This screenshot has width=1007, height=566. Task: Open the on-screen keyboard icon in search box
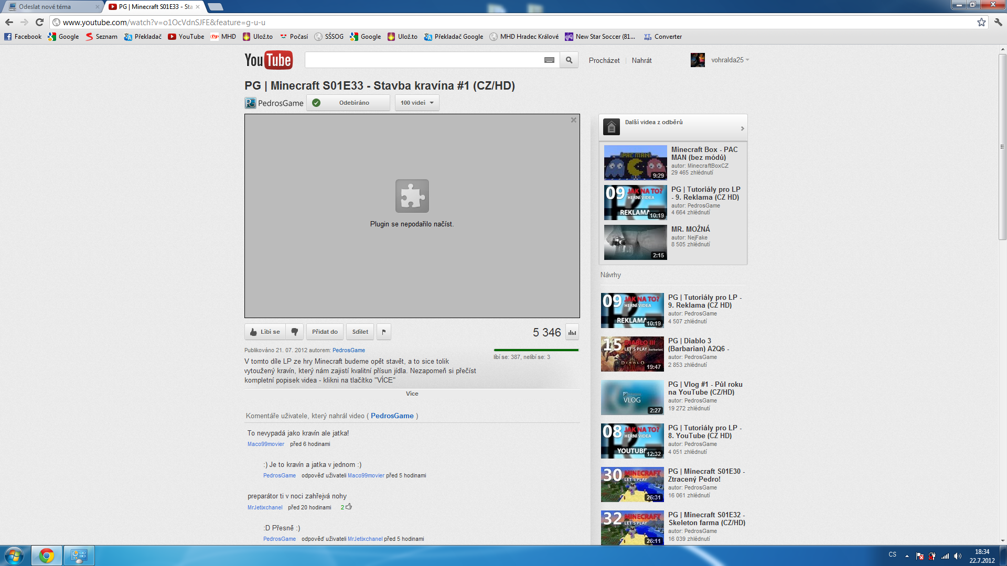tap(549, 60)
